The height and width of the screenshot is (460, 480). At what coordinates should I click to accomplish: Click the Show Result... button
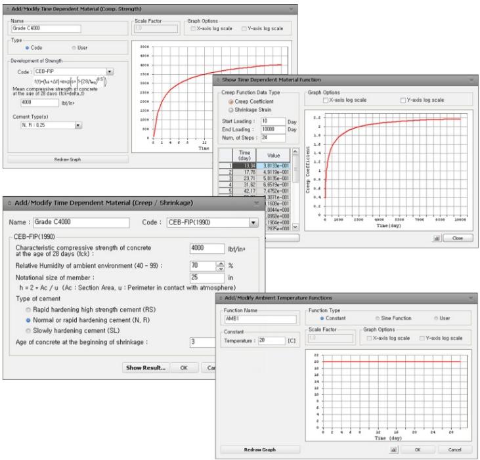coord(146,367)
